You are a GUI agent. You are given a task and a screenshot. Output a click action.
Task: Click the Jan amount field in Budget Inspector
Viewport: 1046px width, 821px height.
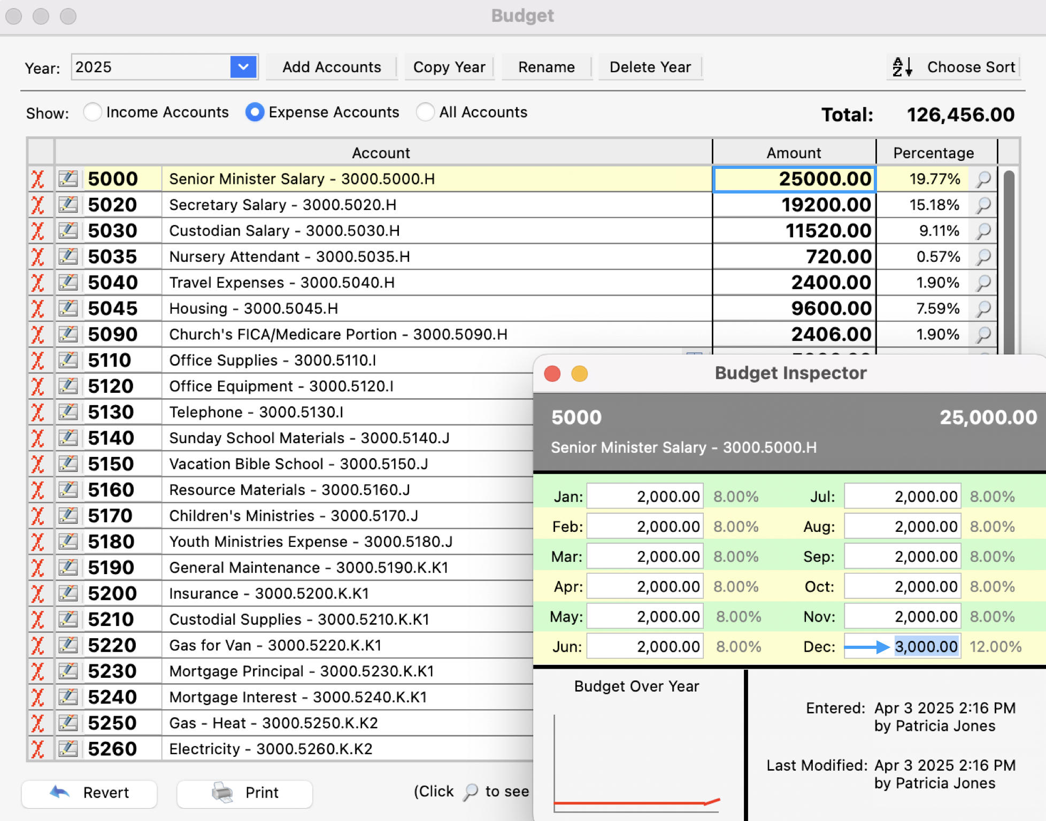pos(645,497)
